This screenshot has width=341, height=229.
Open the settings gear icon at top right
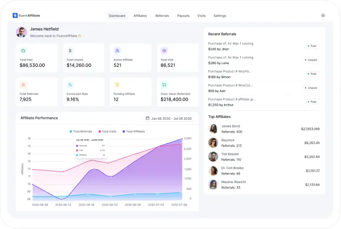[x=323, y=16]
